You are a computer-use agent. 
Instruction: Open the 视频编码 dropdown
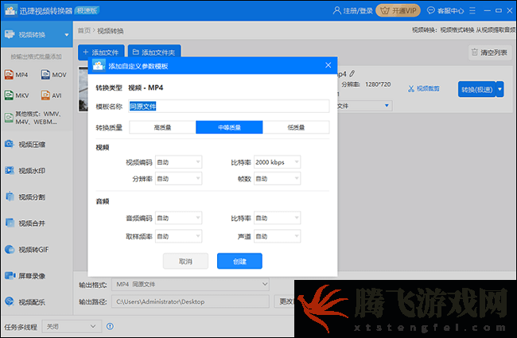178,162
